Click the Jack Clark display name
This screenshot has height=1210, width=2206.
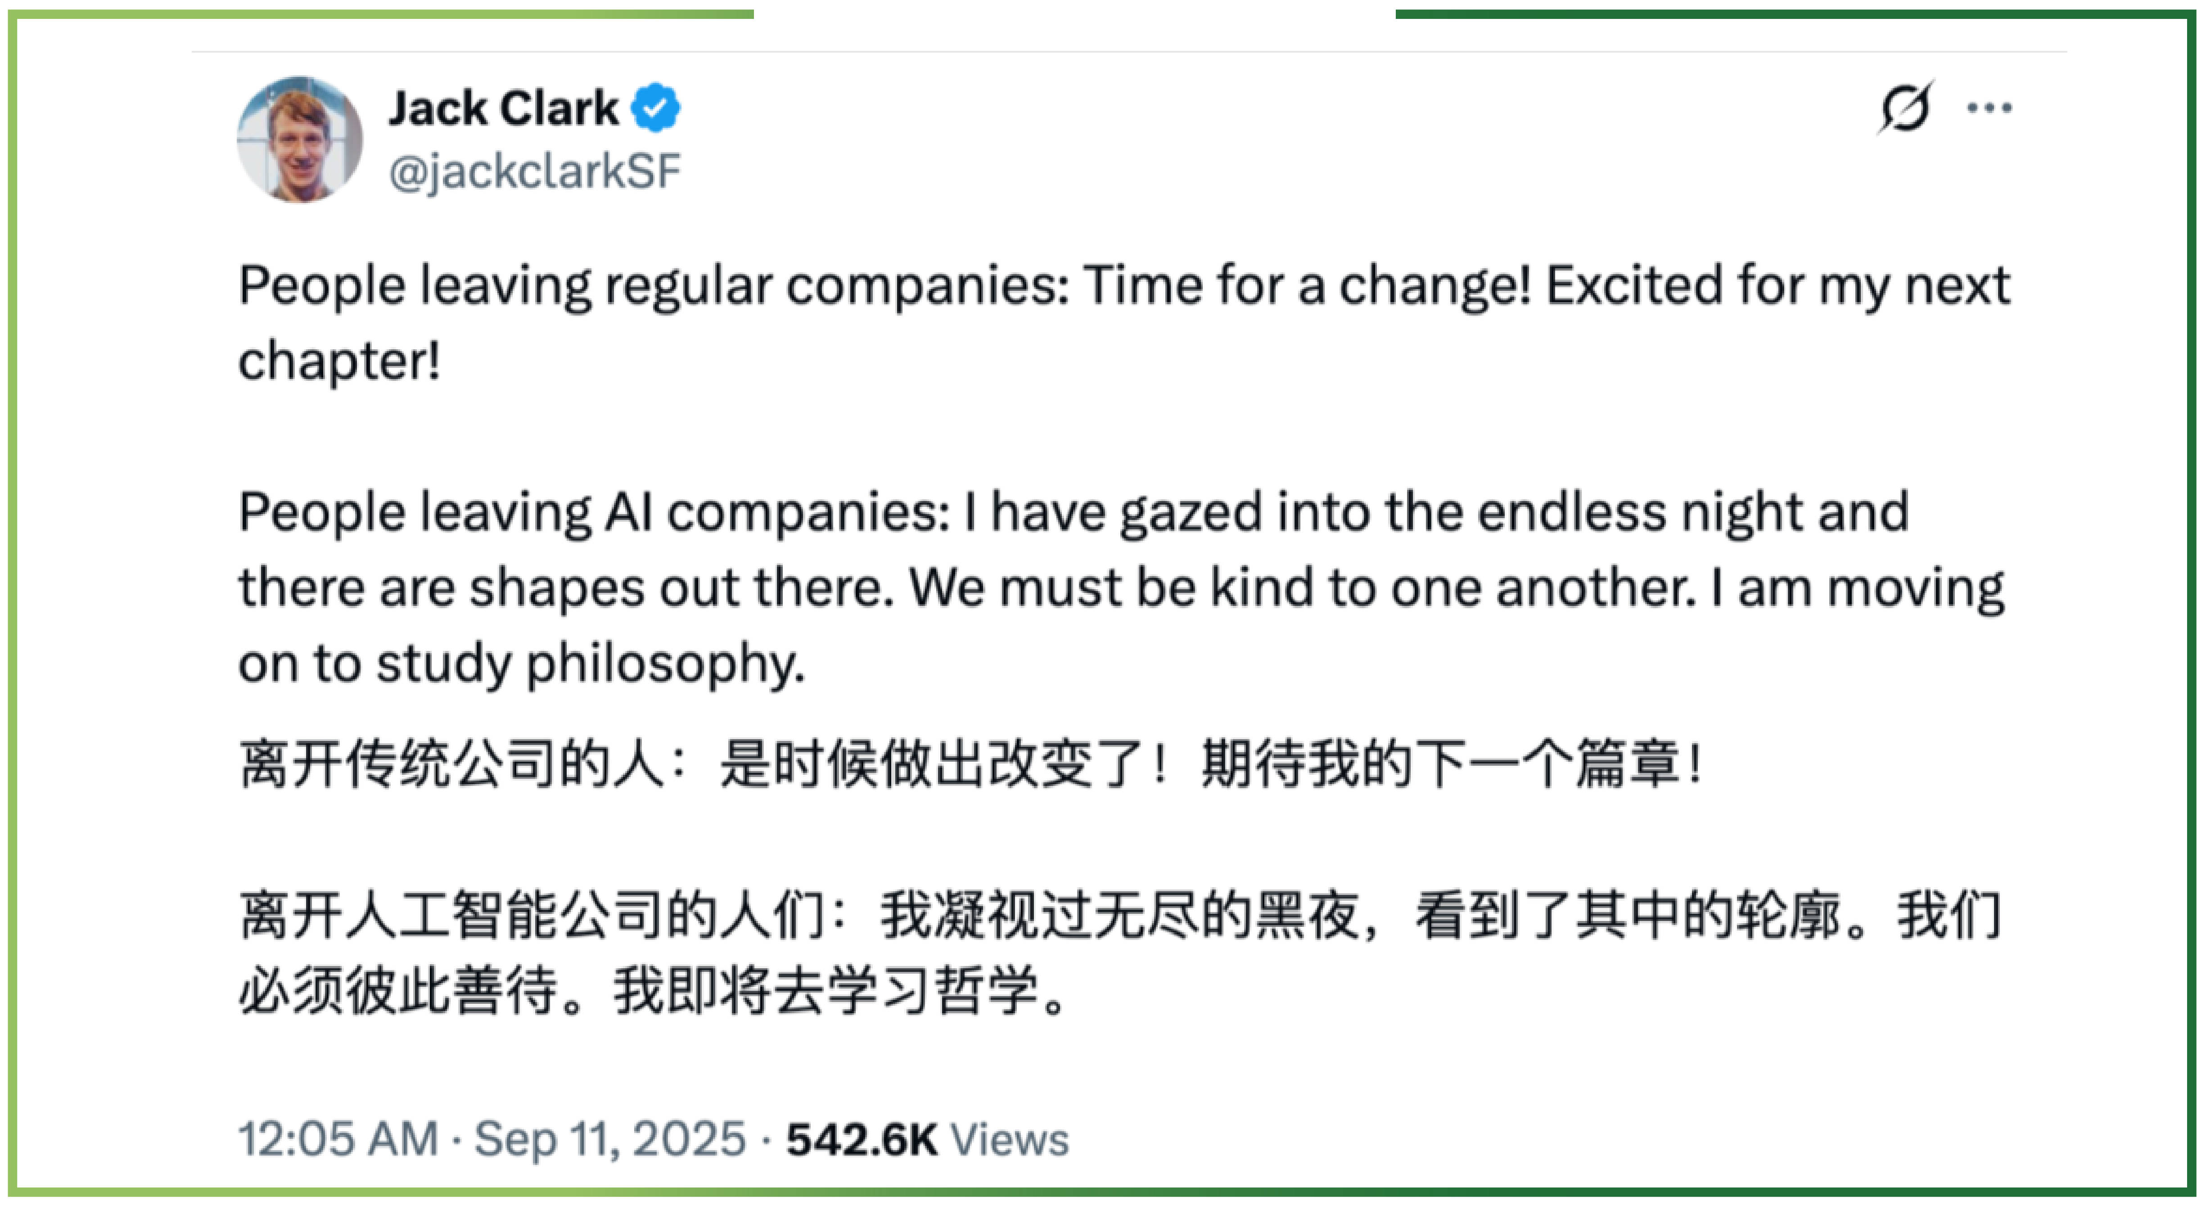pyautogui.click(x=504, y=109)
